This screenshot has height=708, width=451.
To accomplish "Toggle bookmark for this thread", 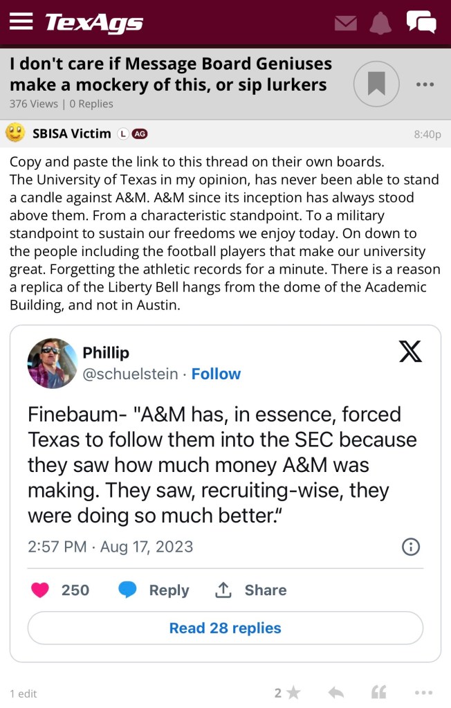I will [x=376, y=84].
